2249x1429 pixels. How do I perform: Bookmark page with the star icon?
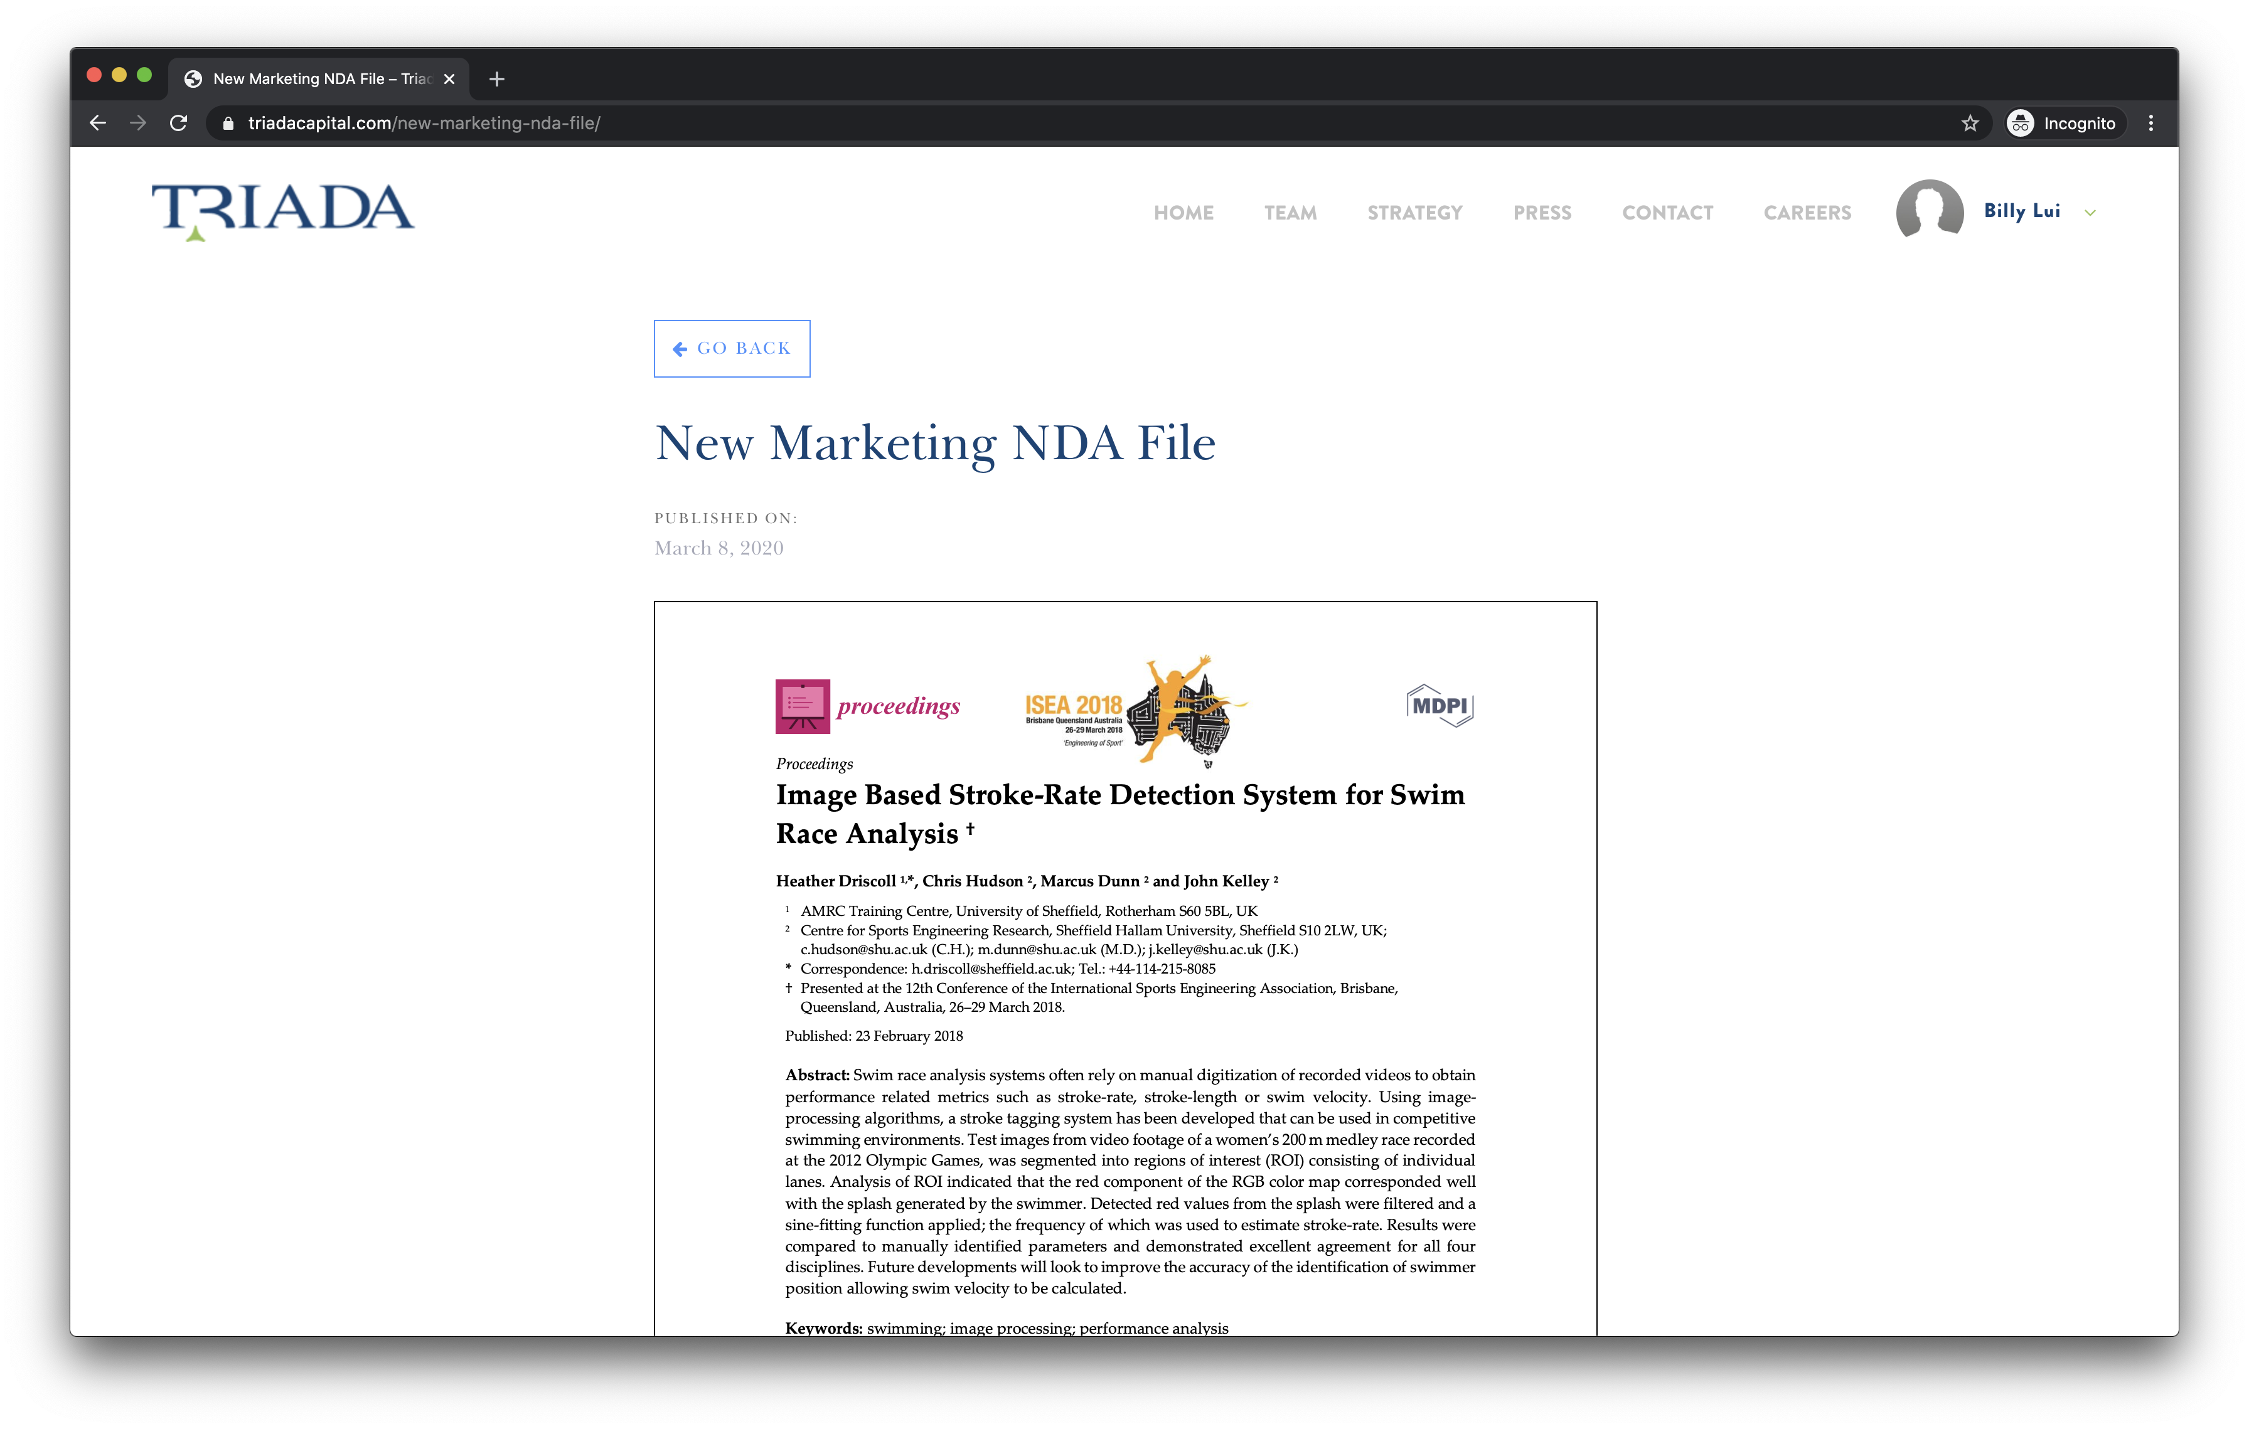[x=1970, y=123]
